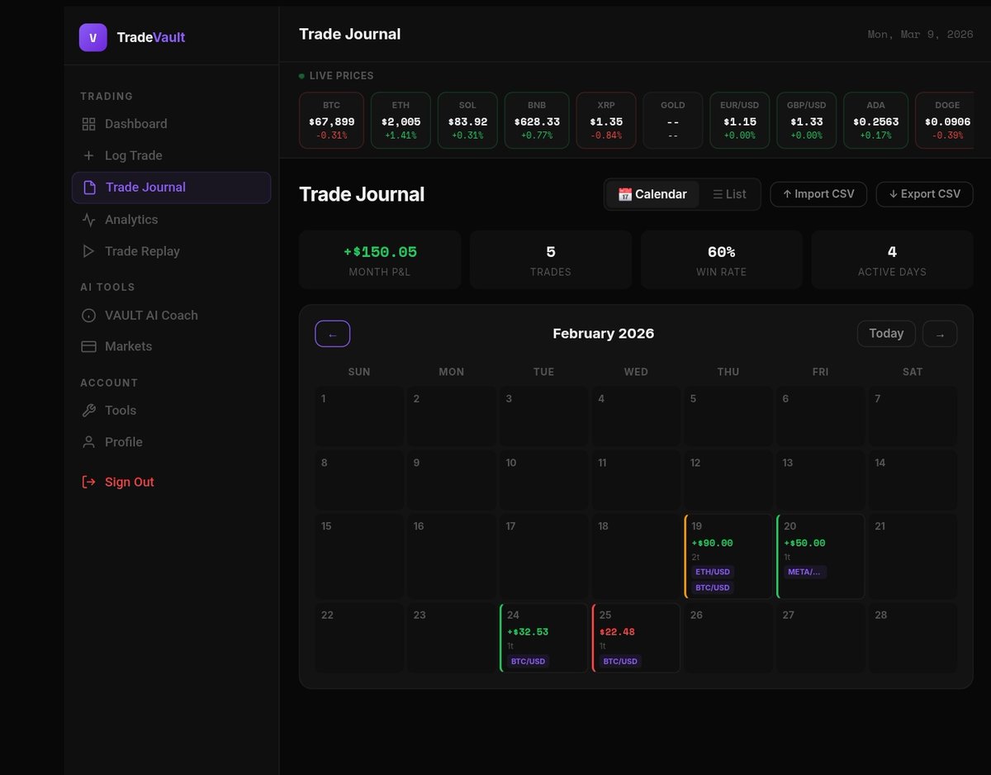Click the Analytics pulse icon
The image size is (991, 775).
[x=88, y=220]
